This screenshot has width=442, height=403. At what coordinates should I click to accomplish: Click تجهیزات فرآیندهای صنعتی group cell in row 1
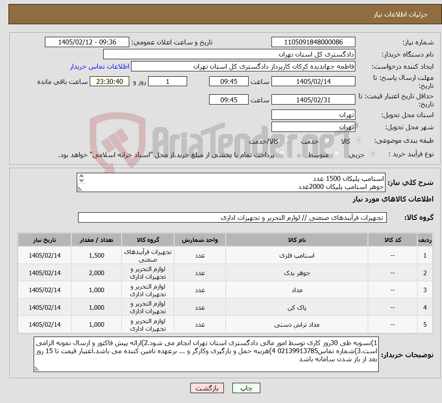[x=148, y=256]
